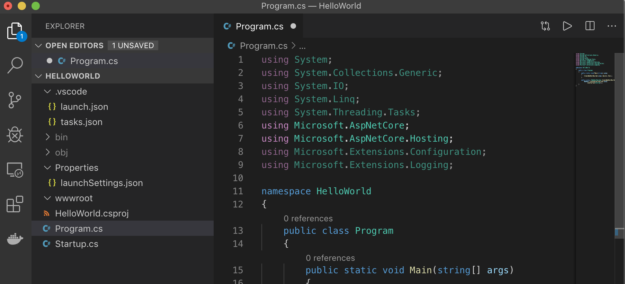Click the EXPLORER panel title
The image size is (625, 284).
point(65,26)
